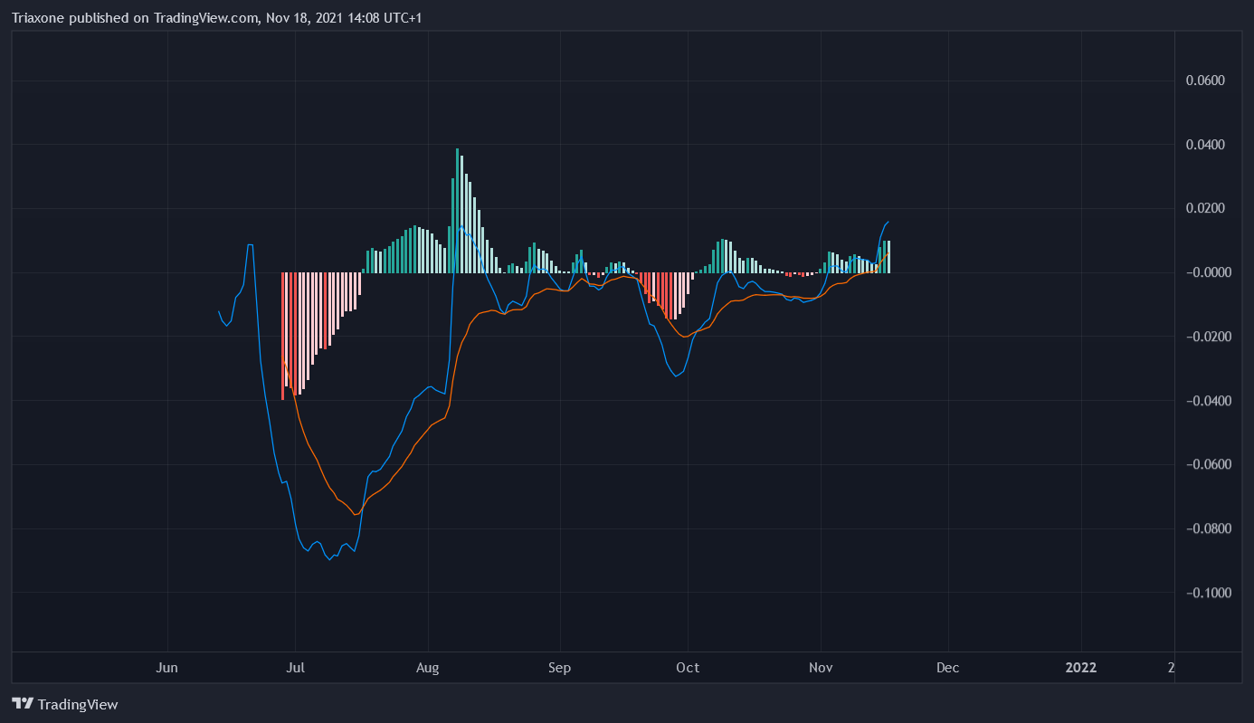The width and height of the screenshot is (1254, 723).
Task: Click the 2022 label on time axis
Action: pyautogui.click(x=1081, y=668)
